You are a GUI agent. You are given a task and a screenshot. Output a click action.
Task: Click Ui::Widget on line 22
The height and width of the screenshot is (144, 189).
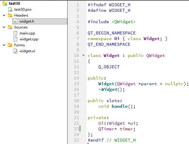click(112, 123)
